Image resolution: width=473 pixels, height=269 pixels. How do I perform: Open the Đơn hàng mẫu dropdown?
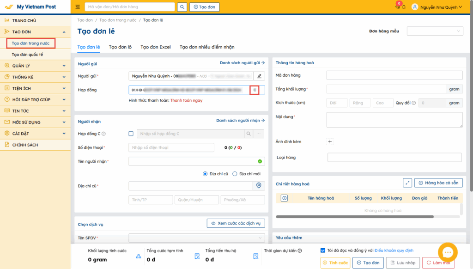point(435,31)
